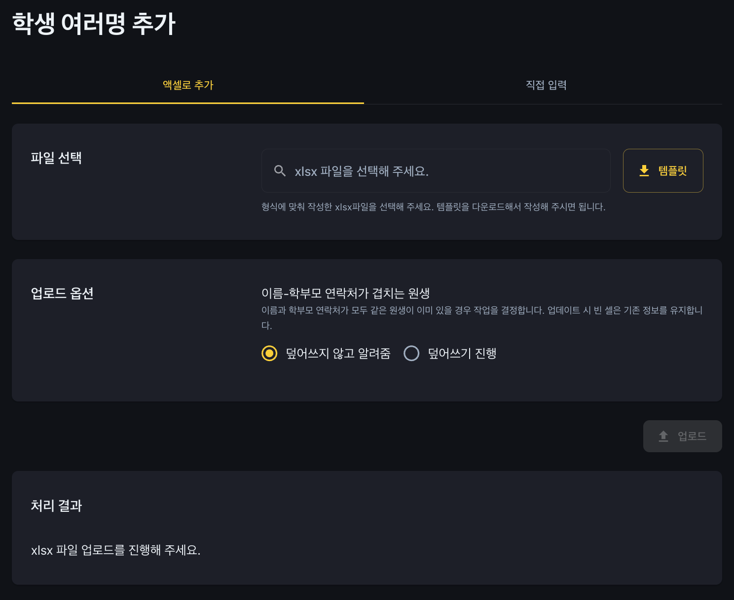This screenshot has width=734, height=600.
Task: Choose the 덮어쓰기 진행 radio button
Action: [x=411, y=353]
